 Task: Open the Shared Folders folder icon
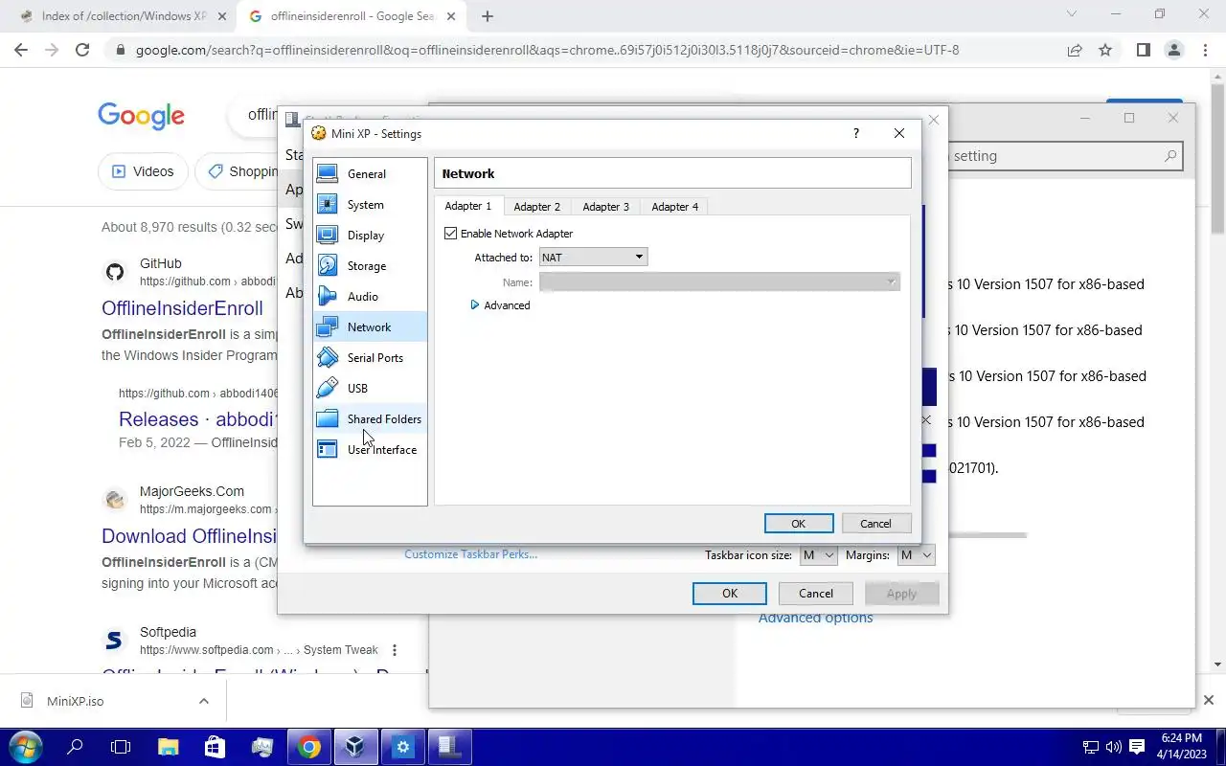click(x=328, y=419)
